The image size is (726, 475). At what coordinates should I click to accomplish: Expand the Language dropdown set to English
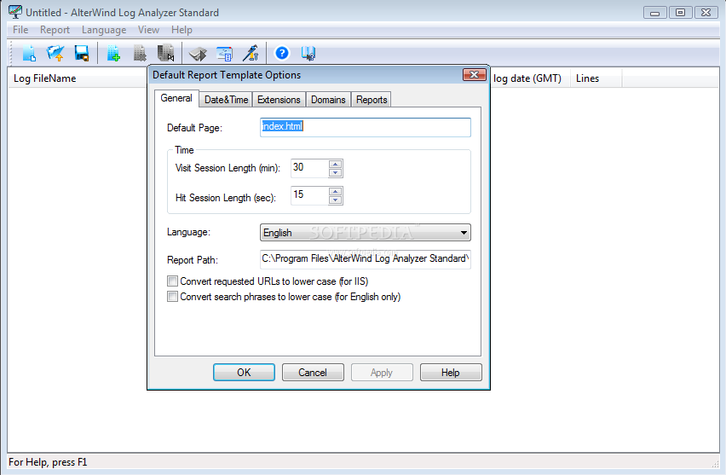tap(366, 232)
